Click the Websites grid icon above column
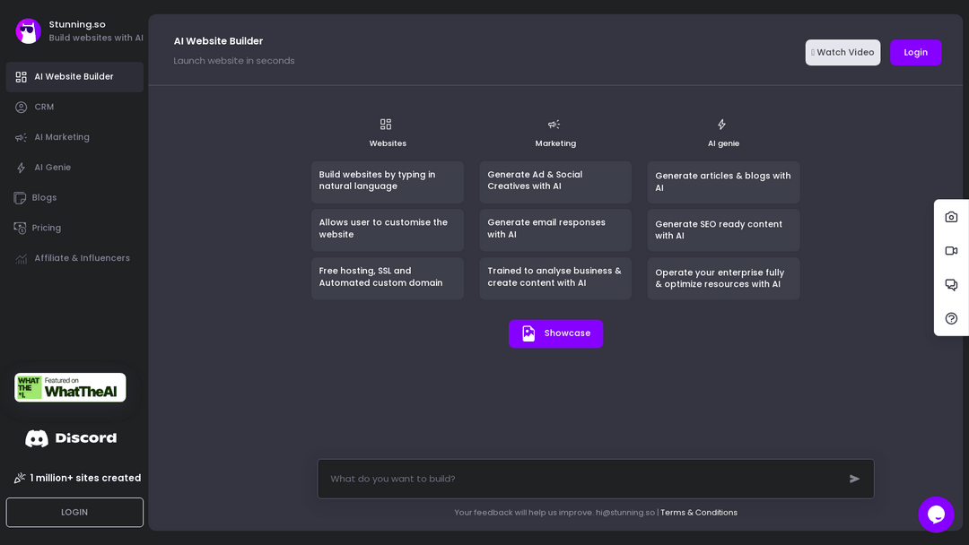This screenshot has width=969, height=545. point(386,124)
